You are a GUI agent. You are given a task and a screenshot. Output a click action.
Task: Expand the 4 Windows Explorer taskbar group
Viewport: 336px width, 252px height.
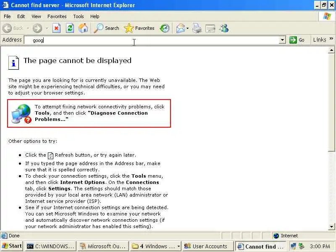pyautogui.click(x=156, y=247)
